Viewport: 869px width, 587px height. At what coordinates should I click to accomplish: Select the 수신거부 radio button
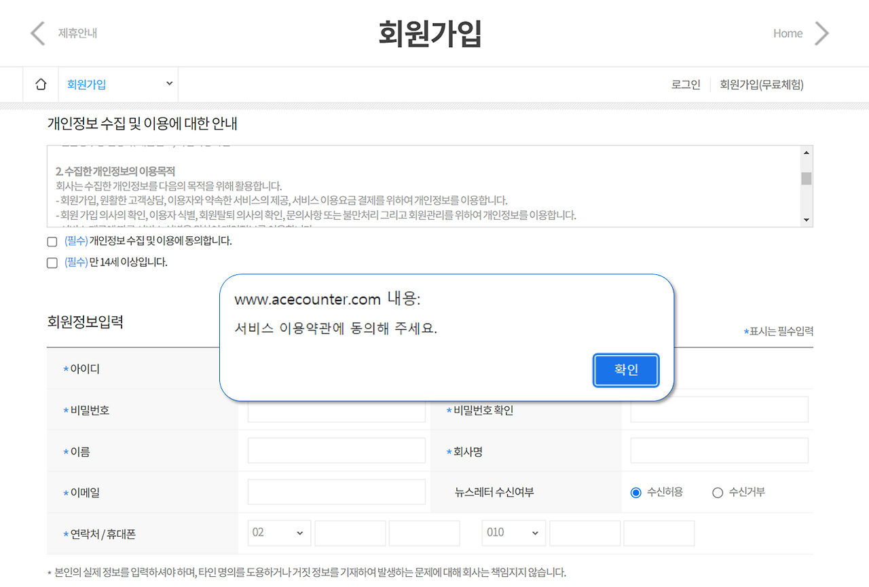pyautogui.click(x=718, y=493)
